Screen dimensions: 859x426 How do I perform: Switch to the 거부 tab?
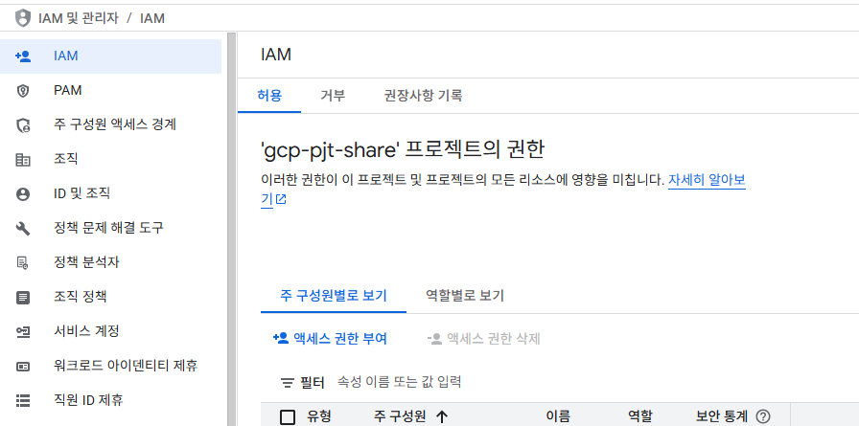333,96
